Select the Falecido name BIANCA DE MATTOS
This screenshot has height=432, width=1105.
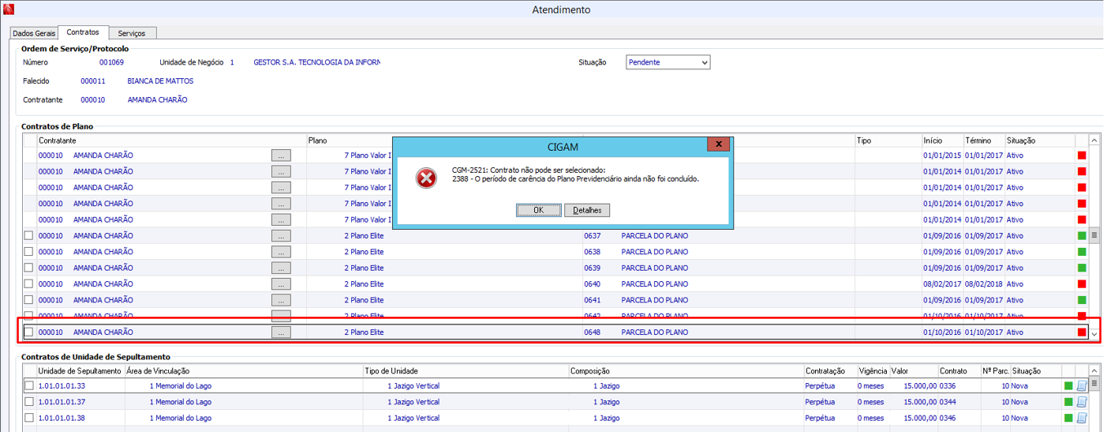coord(160,82)
